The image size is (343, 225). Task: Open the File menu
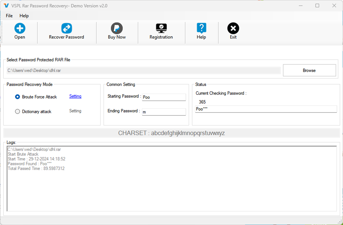tap(9, 16)
